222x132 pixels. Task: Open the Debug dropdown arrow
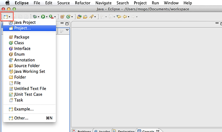[39, 17]
